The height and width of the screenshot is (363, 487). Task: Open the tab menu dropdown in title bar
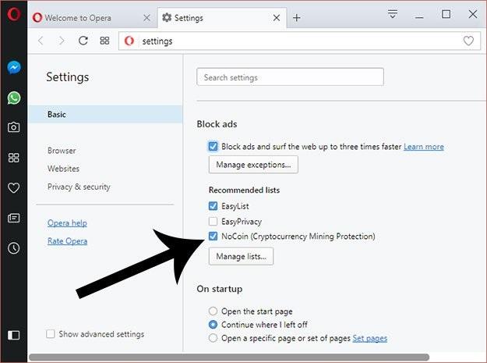click(x=393, y=14)
